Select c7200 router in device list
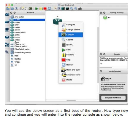The width and height of the screenshot is (133, 118). [x=27, y=40]
